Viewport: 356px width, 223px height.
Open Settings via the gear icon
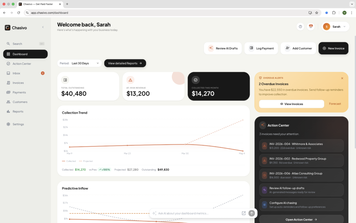[x=9, y=124]
